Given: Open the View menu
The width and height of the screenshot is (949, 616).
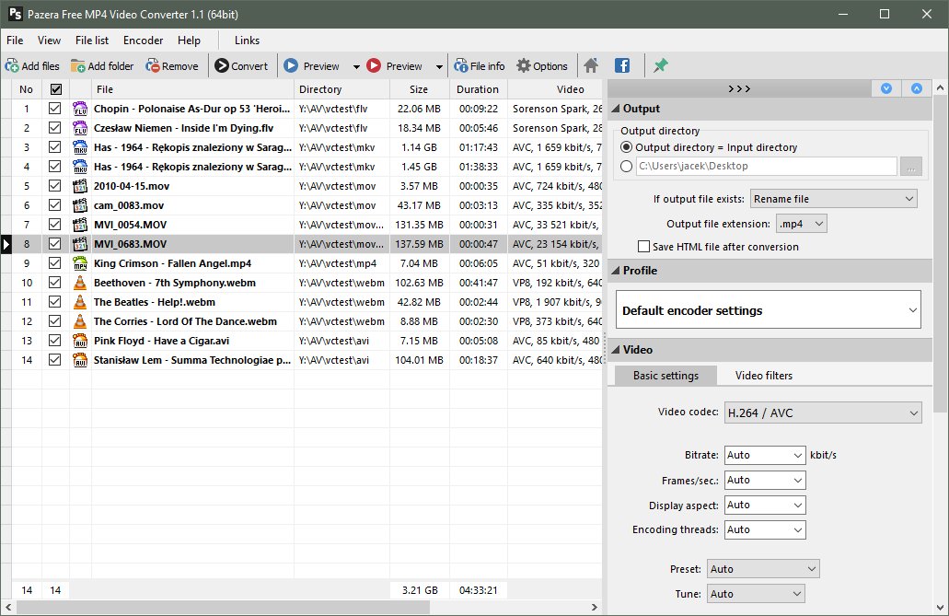Looking at the screenshot, I should point(49,40).
